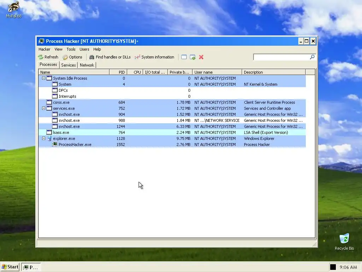Click the search magnifier icon

point(312,57)
